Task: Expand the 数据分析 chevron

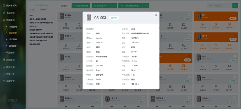Action: [x=22, y=74]
